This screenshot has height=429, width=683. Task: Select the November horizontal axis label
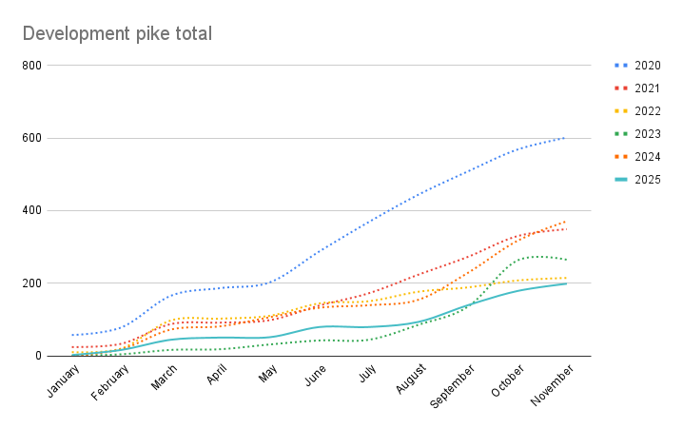552,384
